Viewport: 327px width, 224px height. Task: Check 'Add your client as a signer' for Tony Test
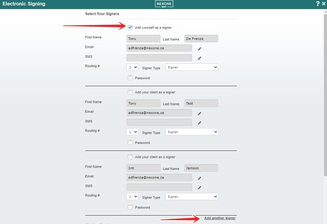coord(130,92)
